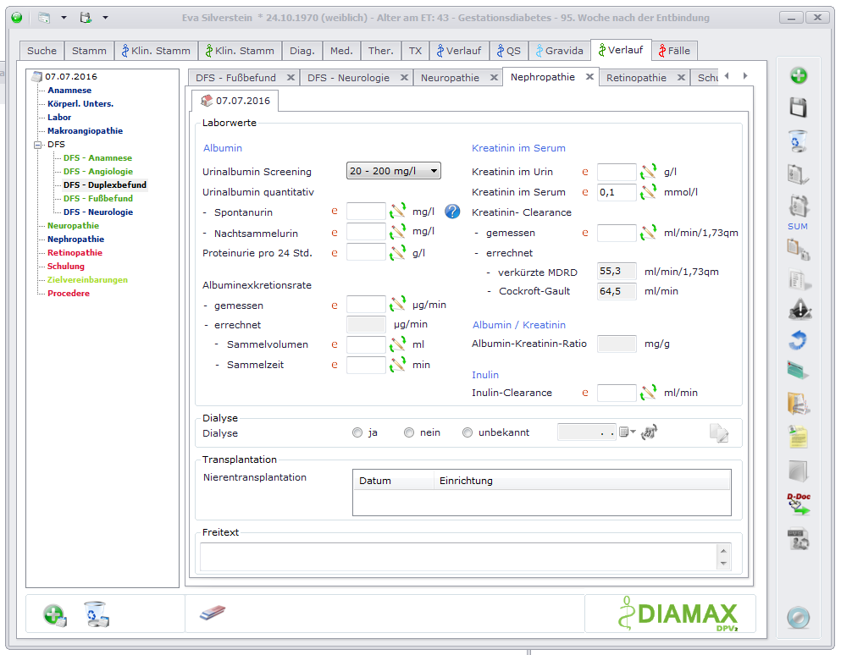Click the Einrichtung column header
Screen dimensions: 841x655
pyautogui.click(x=582, y=481)
